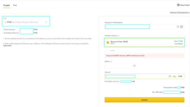Clear the Amount field
The height and width of the screenshot is (107, 190).
coord(170,77)
